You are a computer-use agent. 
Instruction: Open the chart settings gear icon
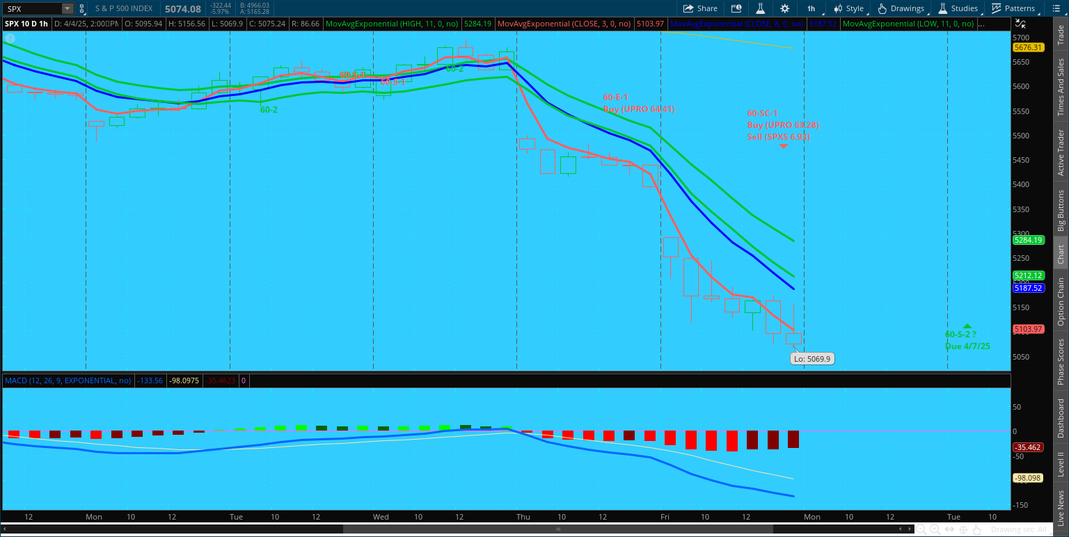click(785, 8)
